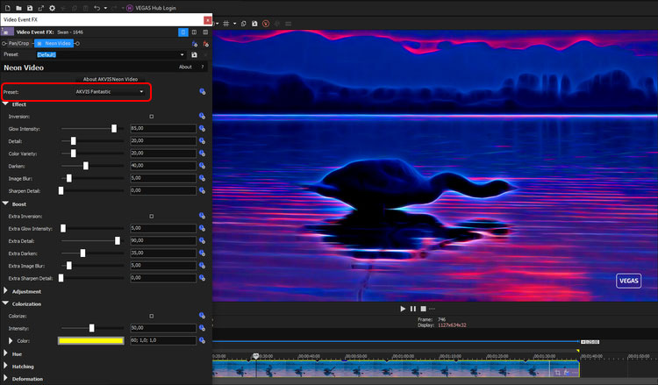Click the Colorization Intensity slider handle
The image size is (658, 385).
pos(91,328)
